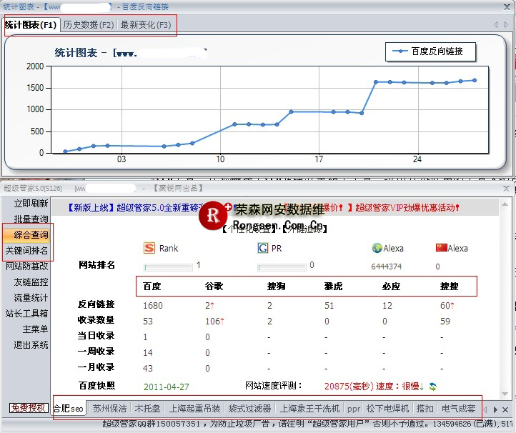Open the 苏州保洁 keyword tab
Image resolution: width=516 pixels, height=433 pixels.
109,409
